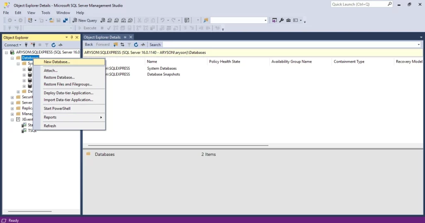This screenshot has height=223, width=425.
Task: Click Up folder icon in Details toolbar
Action: (115, 45)
